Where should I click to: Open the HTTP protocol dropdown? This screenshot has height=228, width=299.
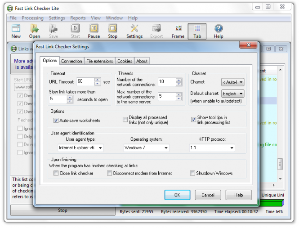[212, 148]
